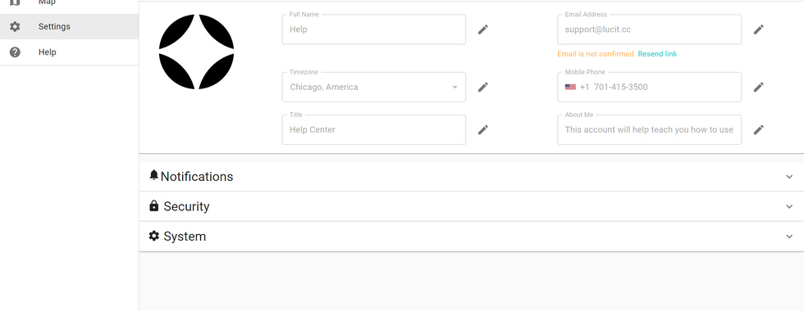Click pencil icon next to Mobile Phone
This screenshot has height=311, width=804.
pos(758,87)
